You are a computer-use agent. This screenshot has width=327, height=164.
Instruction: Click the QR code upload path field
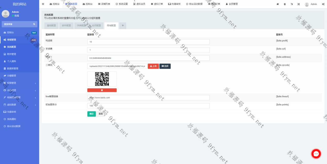click(117, 66)
